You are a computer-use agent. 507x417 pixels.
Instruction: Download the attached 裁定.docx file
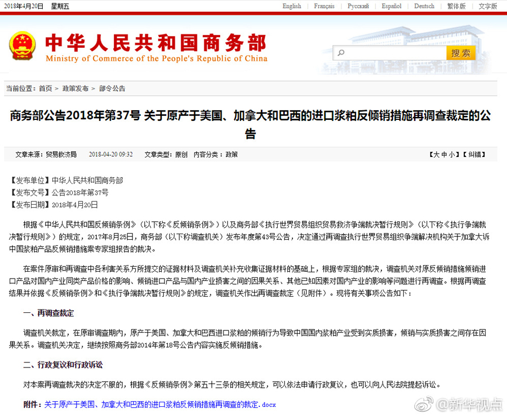[160, 405]
